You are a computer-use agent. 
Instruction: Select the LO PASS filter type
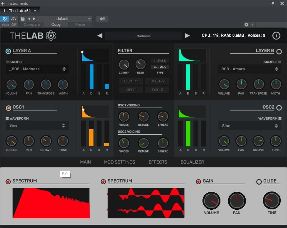160,67
